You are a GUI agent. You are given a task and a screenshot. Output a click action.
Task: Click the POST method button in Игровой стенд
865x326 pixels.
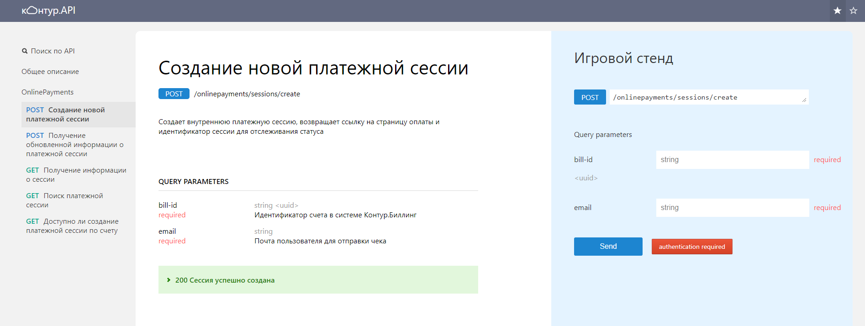[x=590, y=97]
